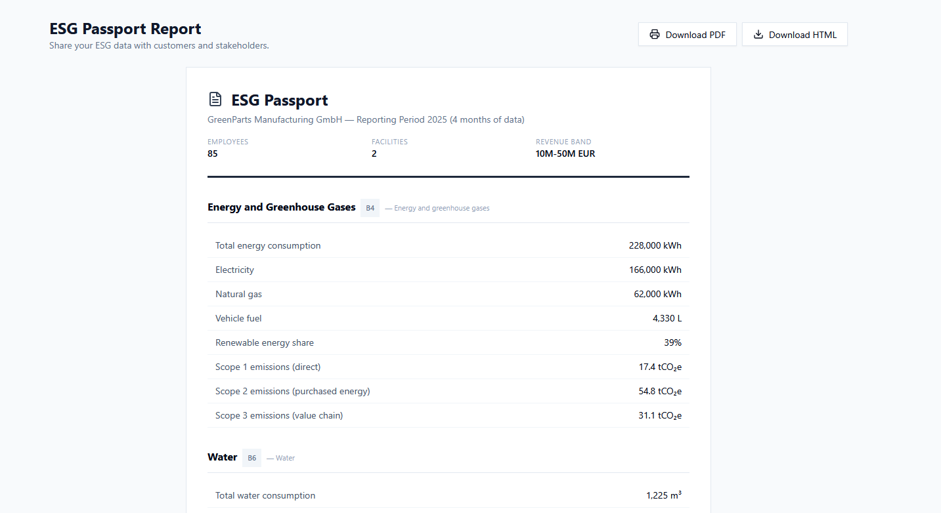Click the B4 badge next to Energy and Greenhouse Gases
941x513 pixels.
tap(370, 207)
